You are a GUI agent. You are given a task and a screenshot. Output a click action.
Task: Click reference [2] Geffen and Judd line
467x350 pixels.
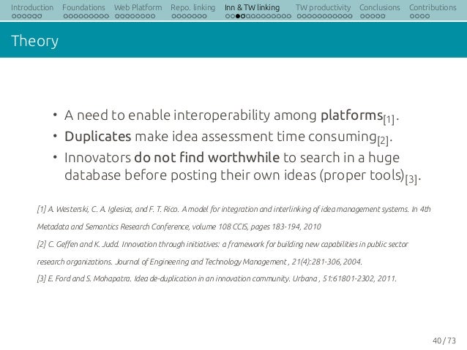pos(223,245)
